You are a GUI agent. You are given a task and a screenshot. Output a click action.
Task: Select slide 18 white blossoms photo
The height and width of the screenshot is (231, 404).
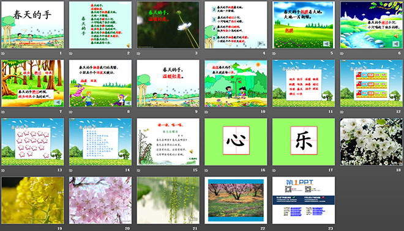[372, 142]
